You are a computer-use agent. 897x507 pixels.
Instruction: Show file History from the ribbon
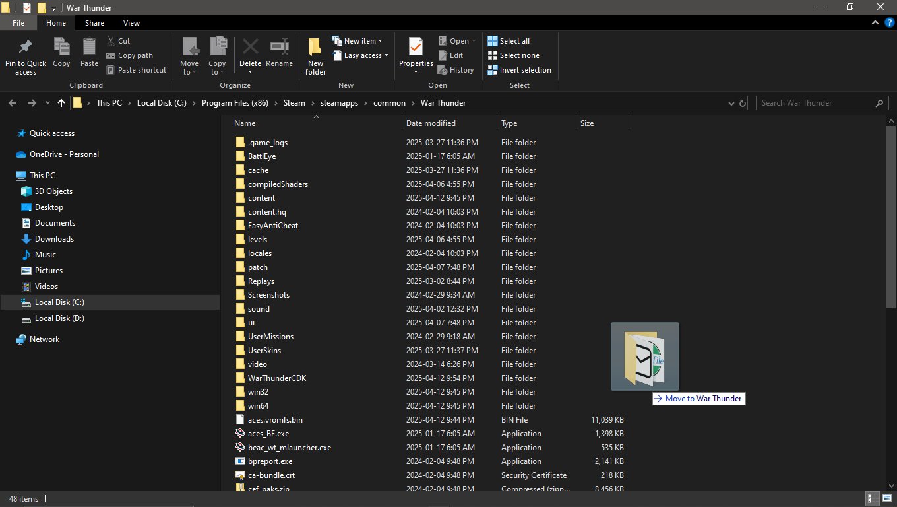pyautogui.click(x=456, y=70)
